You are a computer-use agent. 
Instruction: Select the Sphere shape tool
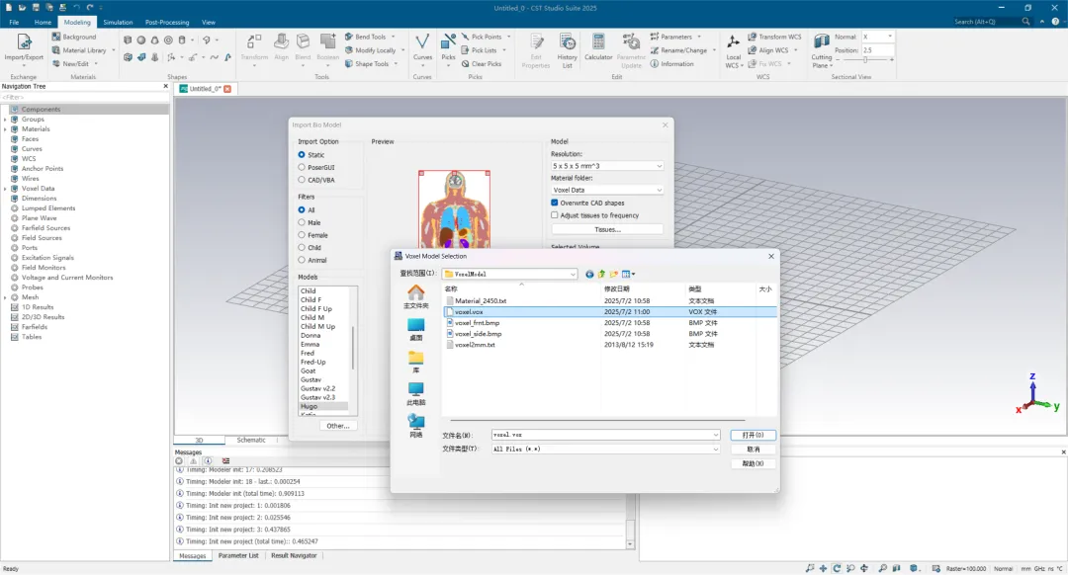point(141,41)
